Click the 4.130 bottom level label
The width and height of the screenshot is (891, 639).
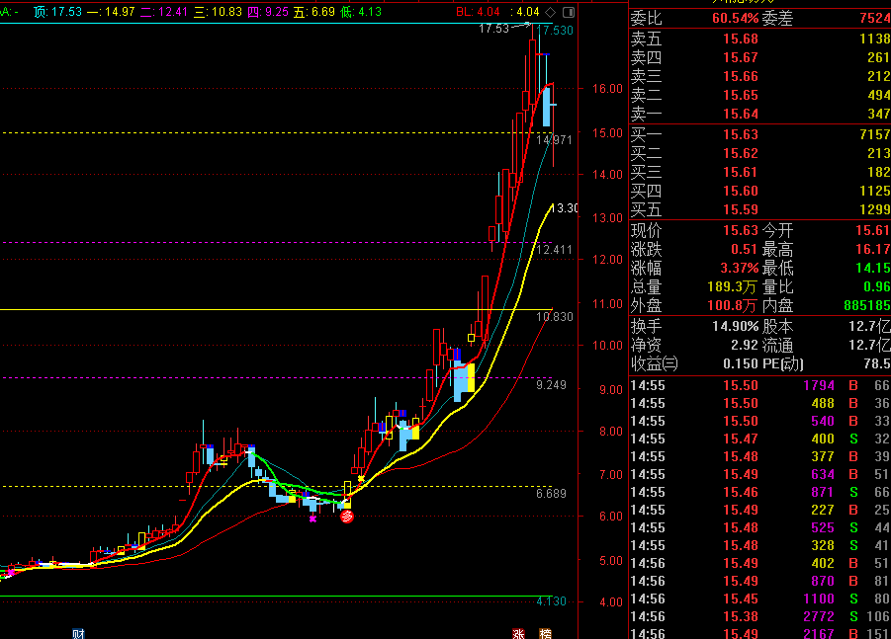(551, 601)
